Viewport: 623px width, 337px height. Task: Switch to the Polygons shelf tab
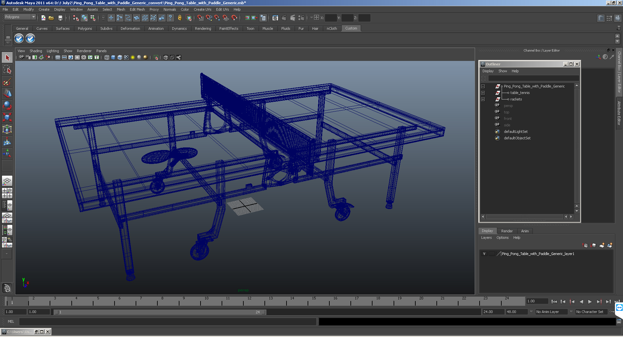(x=85, y=29)
